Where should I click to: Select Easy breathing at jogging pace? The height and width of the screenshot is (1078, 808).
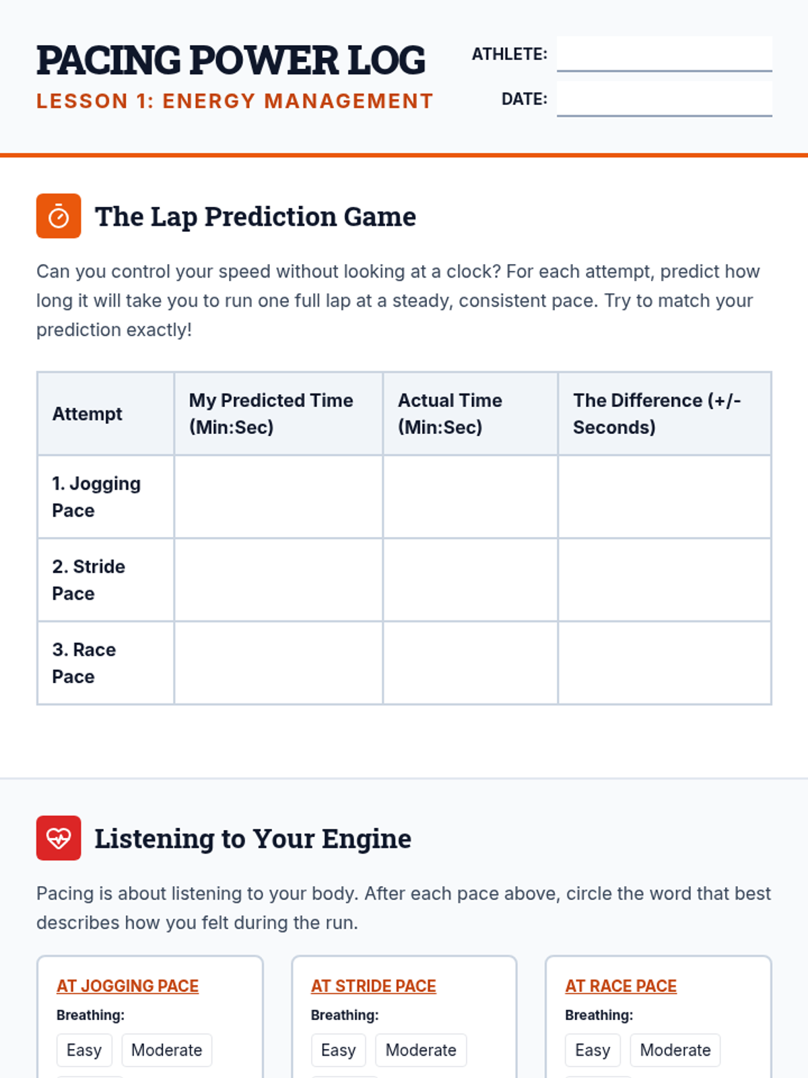pyautogui.click(x=84, y=1050)
